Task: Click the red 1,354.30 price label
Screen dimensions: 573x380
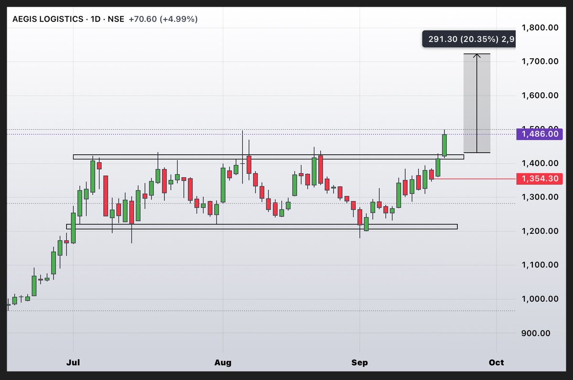Action: 540,179
